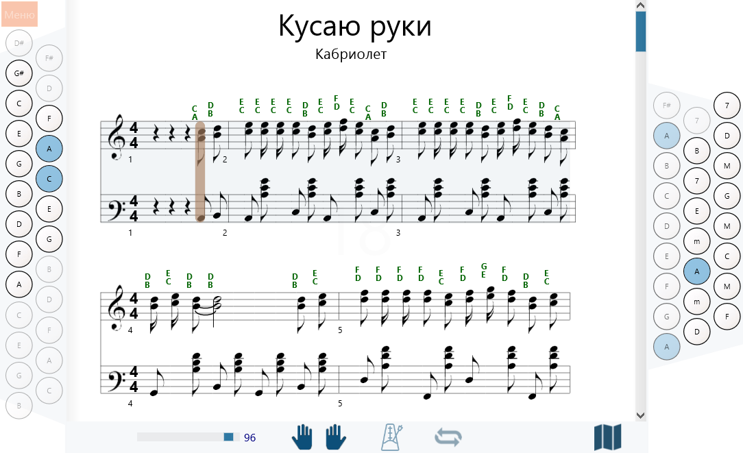Click the tempo value 96

coord(249,437)
